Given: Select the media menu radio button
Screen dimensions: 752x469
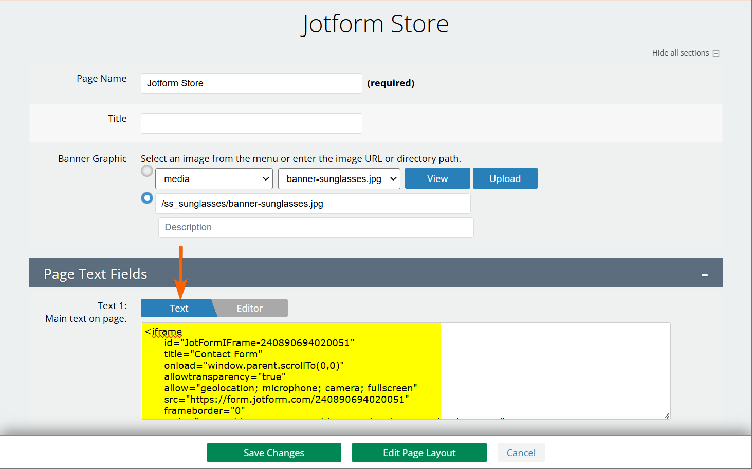Looking at the screenshot, I should [147, 171].
